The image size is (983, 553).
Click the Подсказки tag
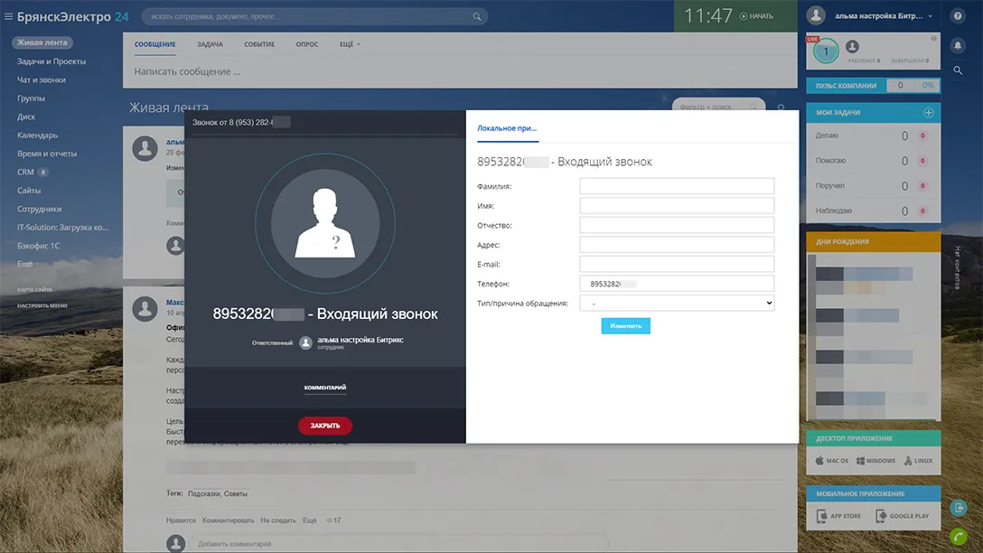204,494
